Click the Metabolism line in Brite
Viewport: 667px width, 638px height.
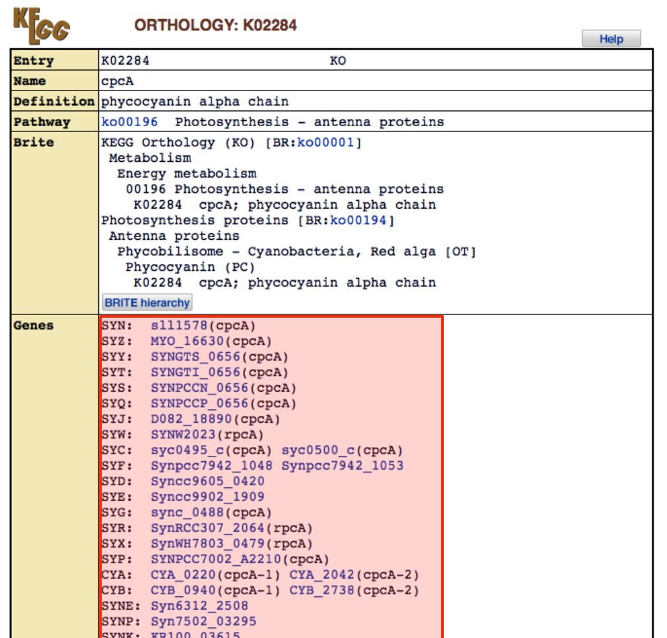150,158
